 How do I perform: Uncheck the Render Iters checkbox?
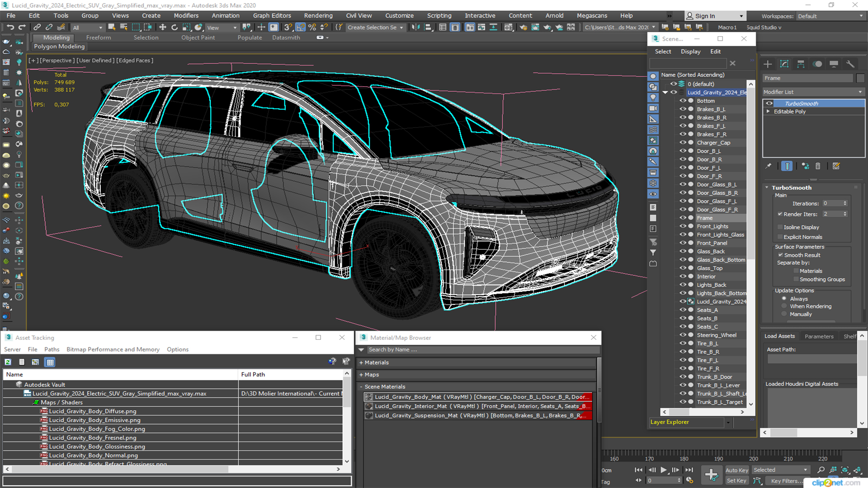tap(780, 214)
